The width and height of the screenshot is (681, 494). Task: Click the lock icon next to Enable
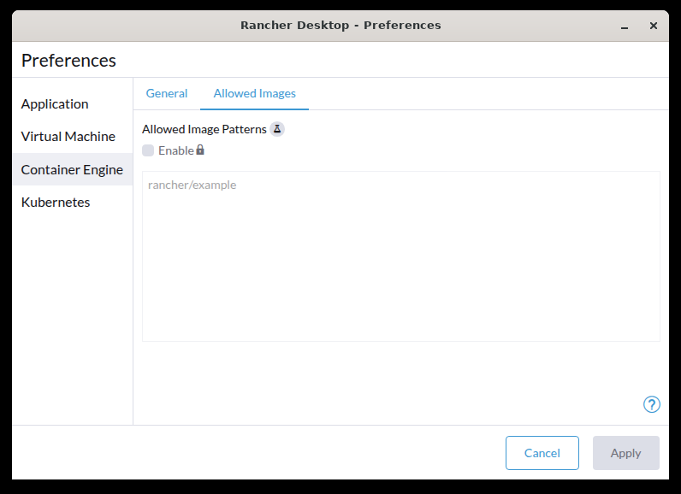point(200,150)
